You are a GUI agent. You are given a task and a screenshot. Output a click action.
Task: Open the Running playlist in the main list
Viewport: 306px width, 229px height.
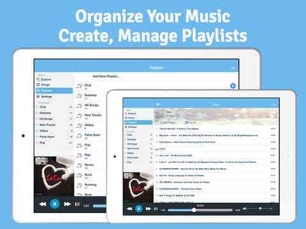point(91,186)
